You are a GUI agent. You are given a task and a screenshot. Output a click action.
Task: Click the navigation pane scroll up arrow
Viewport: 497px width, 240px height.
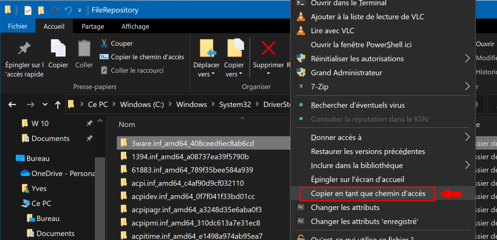coord(100,120)
